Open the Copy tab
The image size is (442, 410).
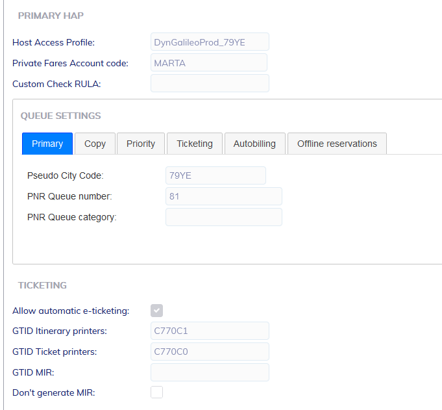(x=95, y=144)
